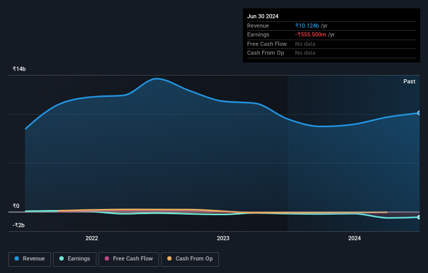428x273 pixels.
Task: Click the ₹14b y-axis label
Action: [19, 69]
